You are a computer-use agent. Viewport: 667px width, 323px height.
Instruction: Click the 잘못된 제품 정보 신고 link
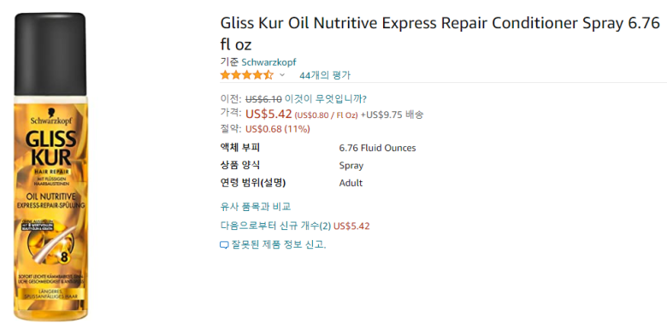(279, 244)
